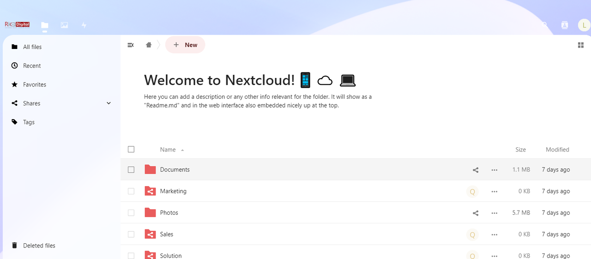Share the Documents folder
The width and height of the screenshot is (591, 259).
click(476, 170)
